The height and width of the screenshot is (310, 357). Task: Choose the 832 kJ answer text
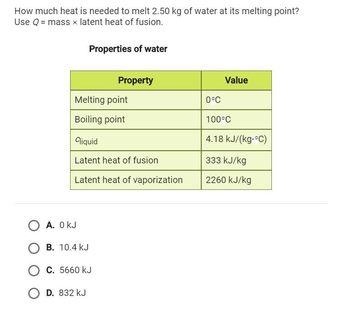(x=72, y=293)
